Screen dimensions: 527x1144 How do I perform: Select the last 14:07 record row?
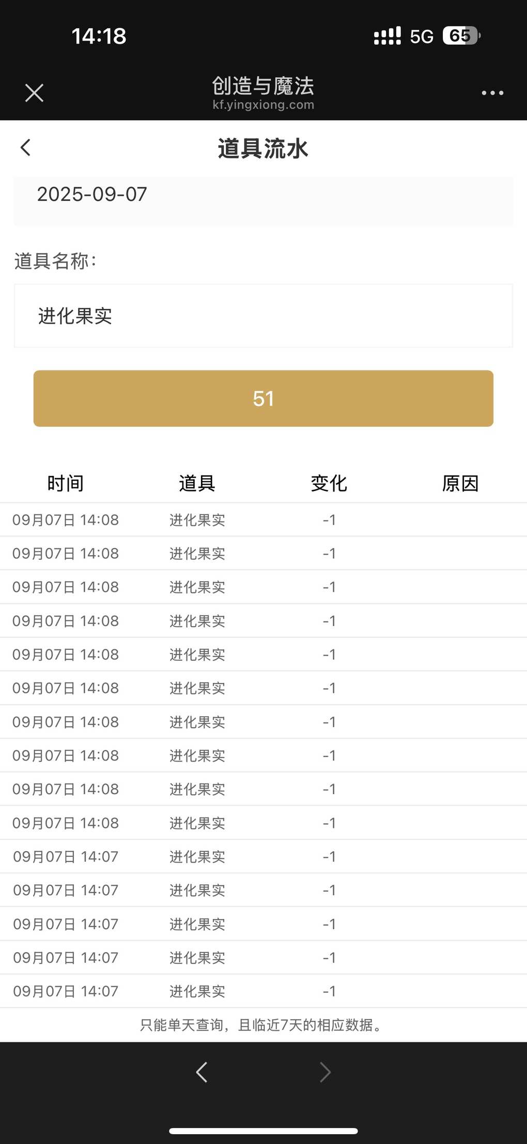[x=263, y=991]
